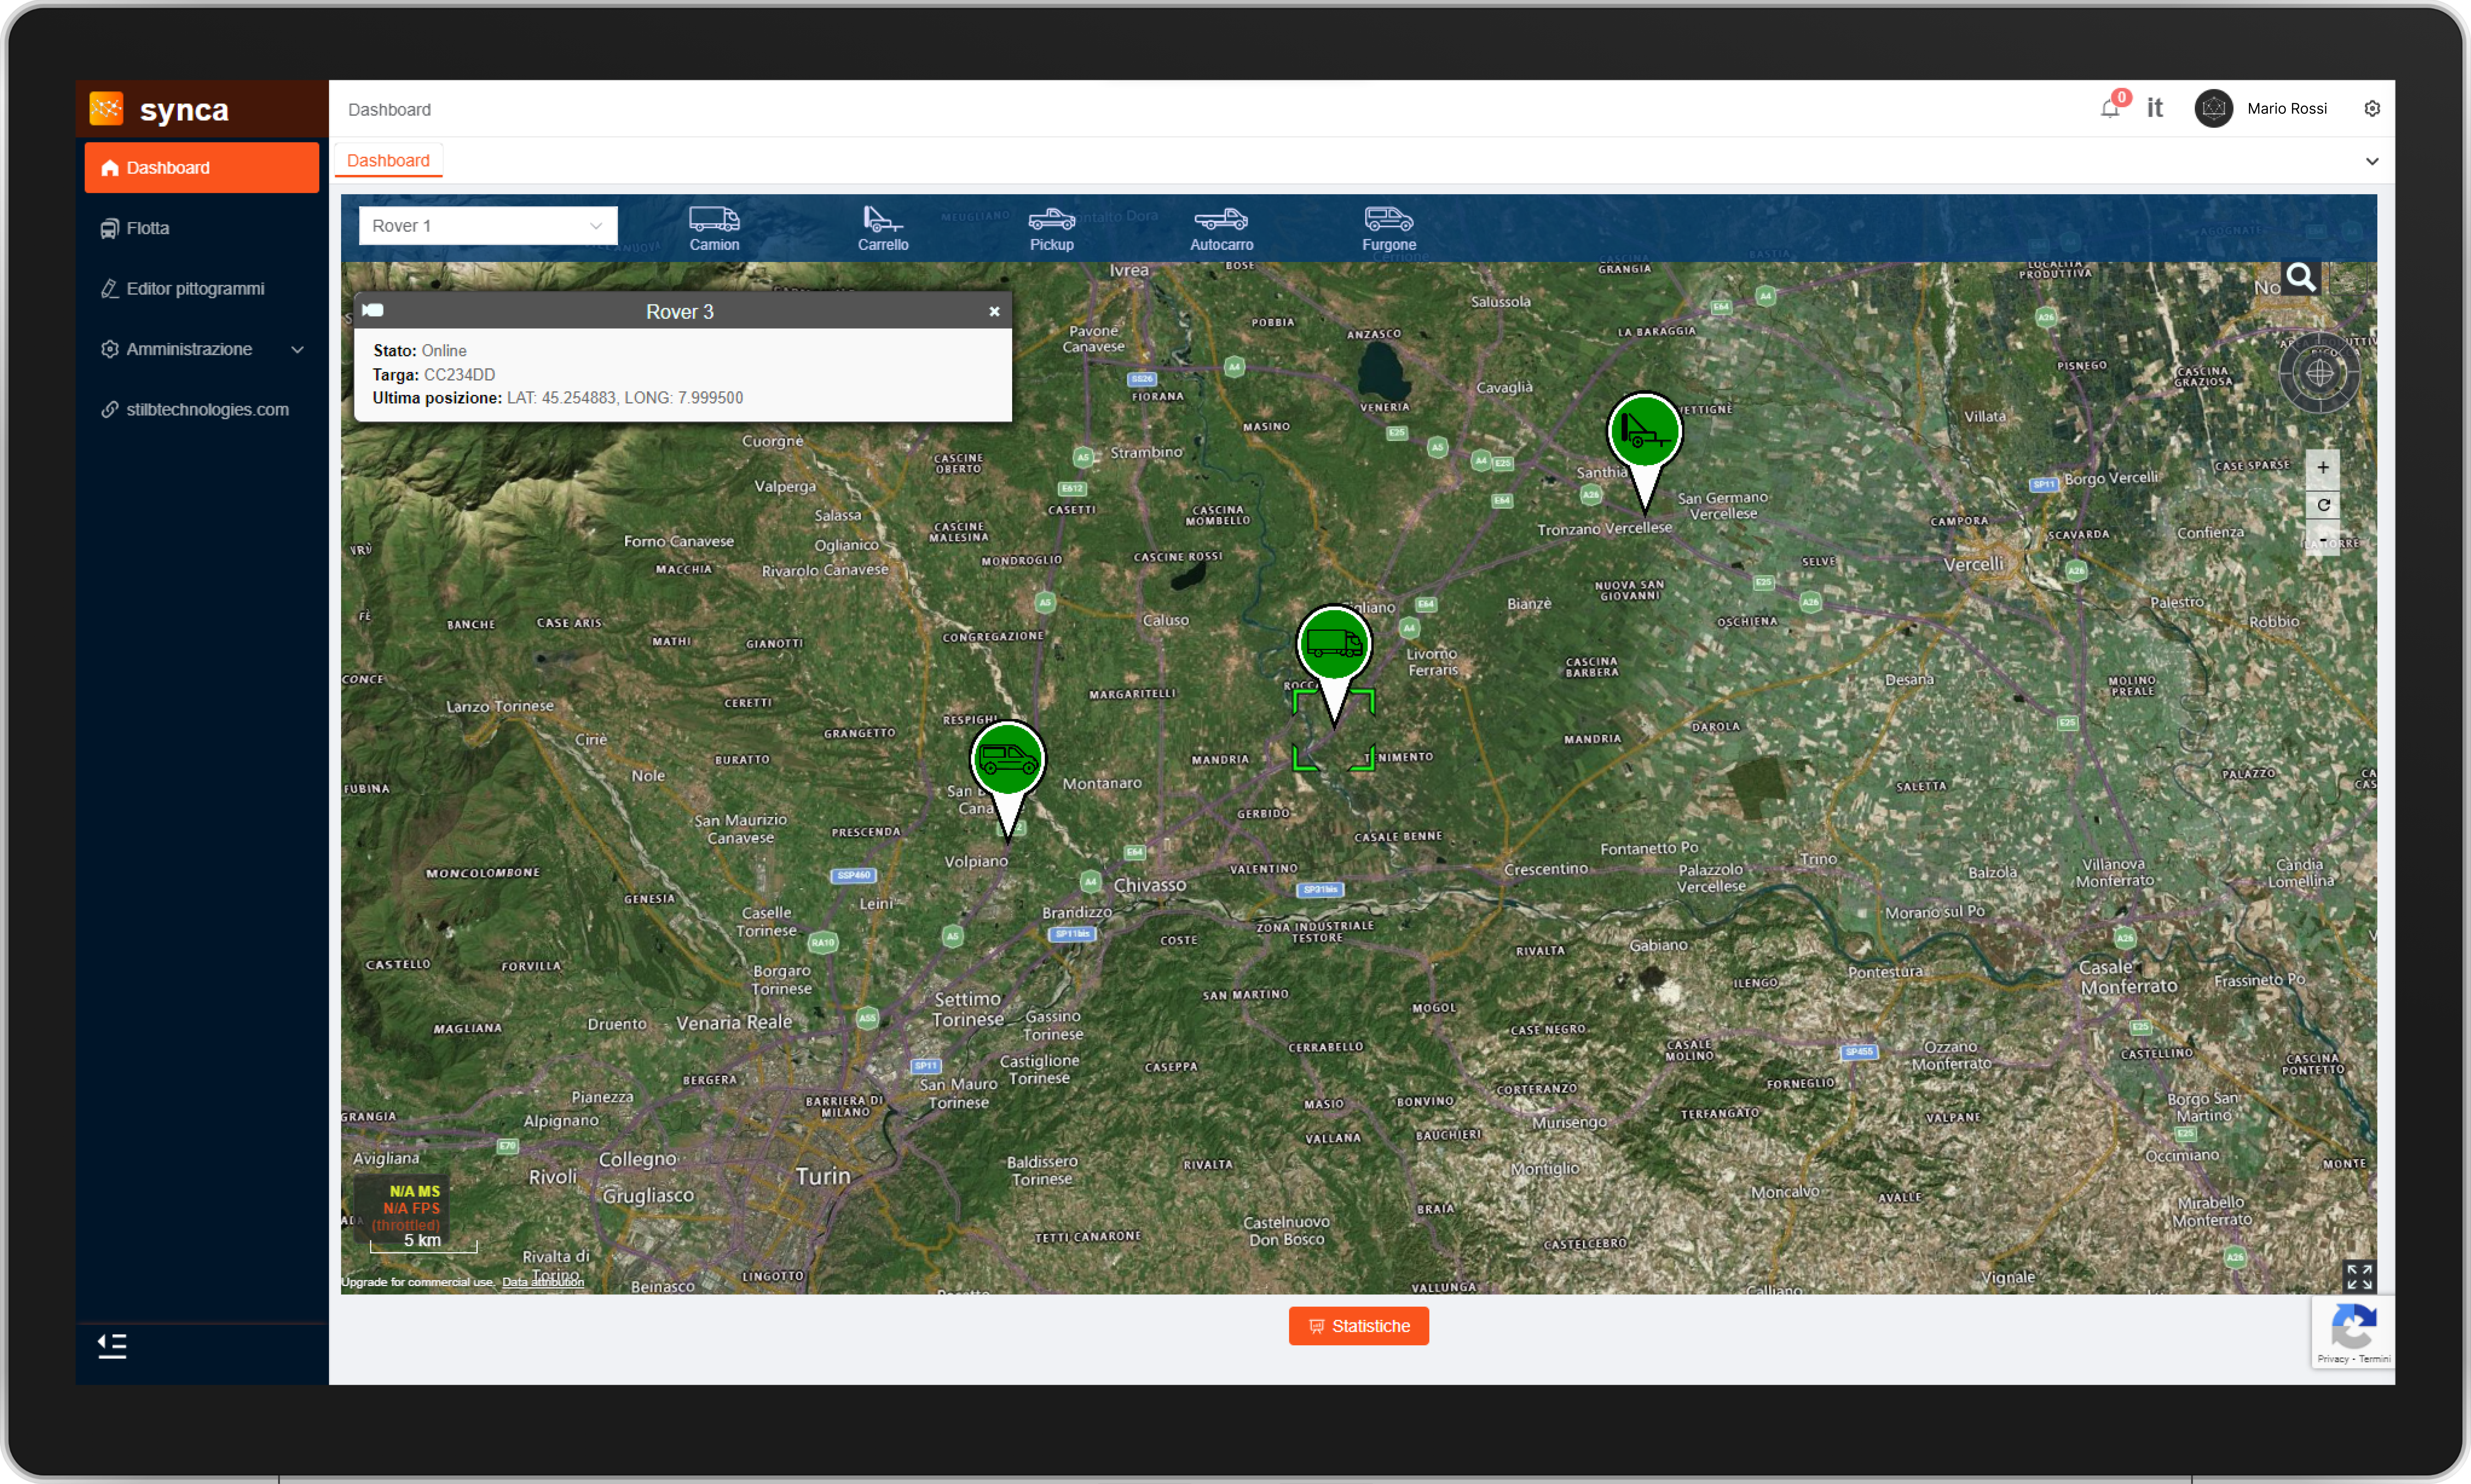Screen dimensions: 2471x1484
Task: Open Mario Rossi user avatar
Action: click(2214, 108)
